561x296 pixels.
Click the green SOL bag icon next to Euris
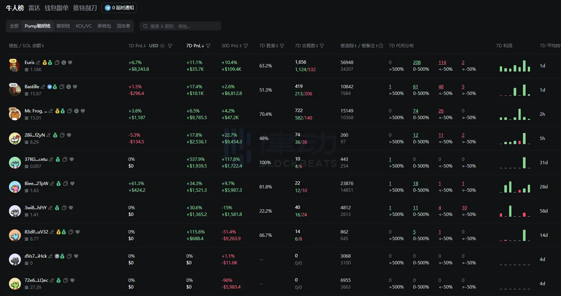point(50,63)
